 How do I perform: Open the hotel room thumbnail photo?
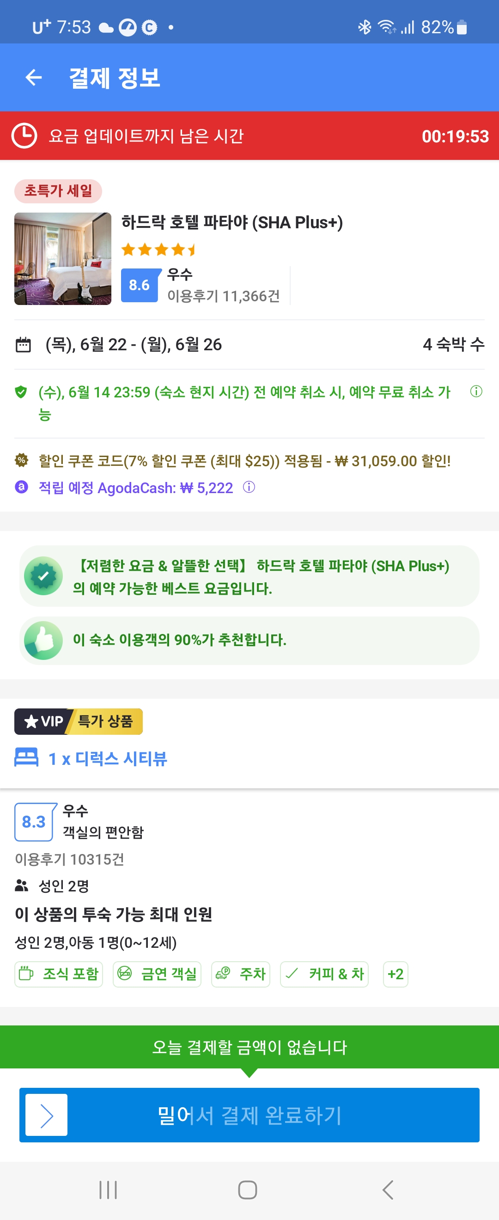(x=63, y=259)
